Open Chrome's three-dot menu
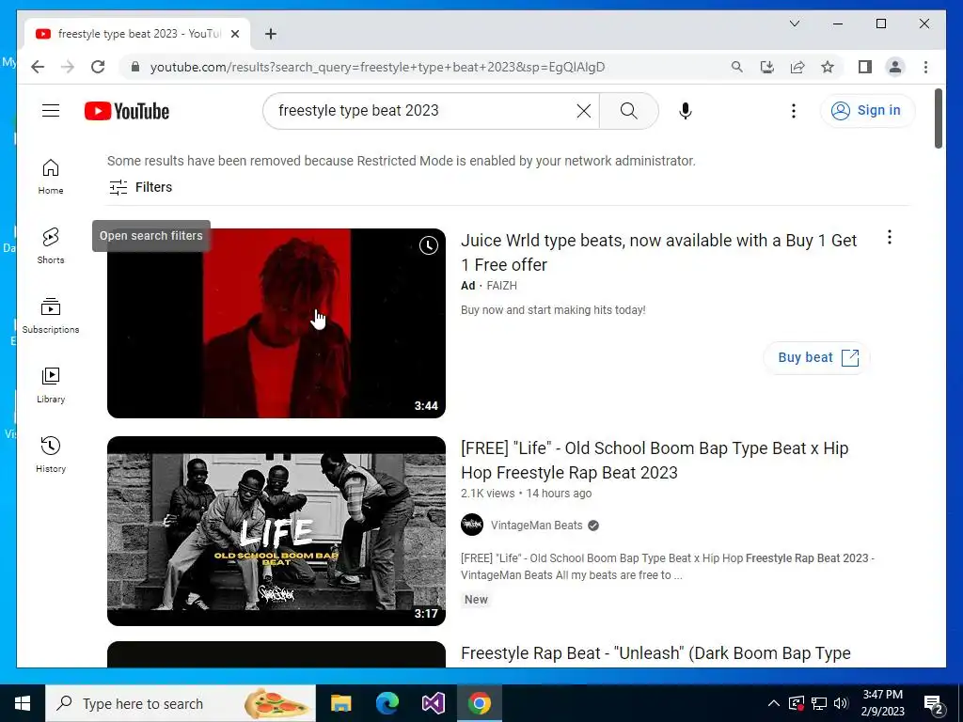 coord(925,67)
